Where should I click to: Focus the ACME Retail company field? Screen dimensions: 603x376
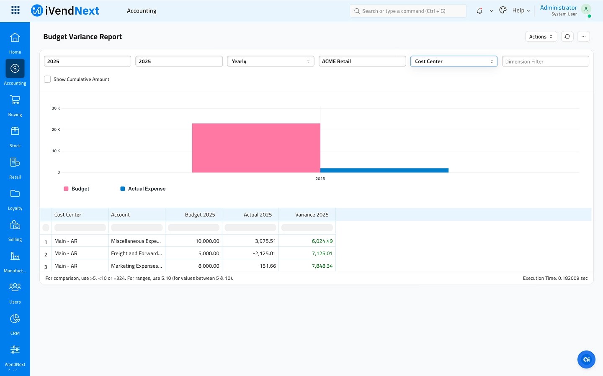click(x=362, y=61)
